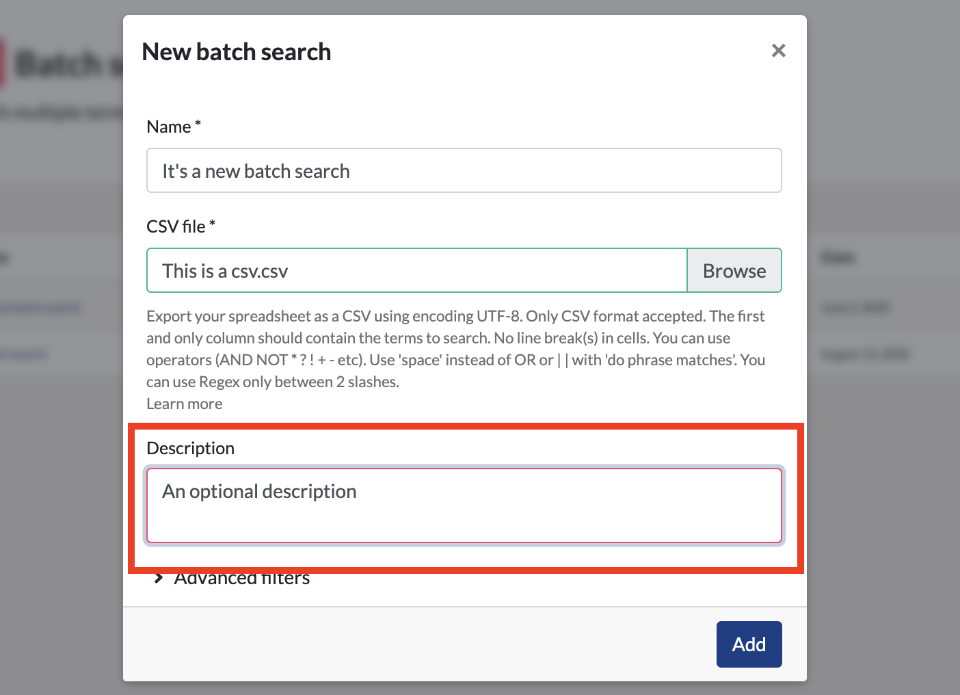Open the second blurred batch search link
The image size is (960, 695).
(x=23, y=354)
